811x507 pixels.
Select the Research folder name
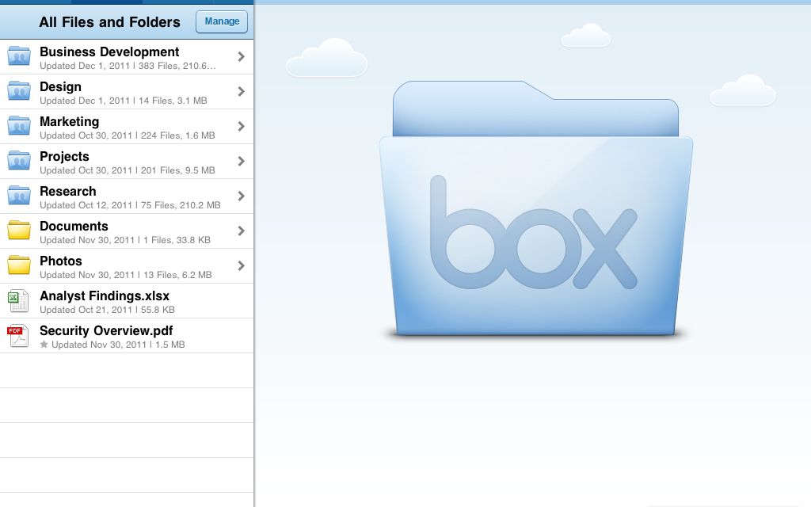(x=68, y=191)
